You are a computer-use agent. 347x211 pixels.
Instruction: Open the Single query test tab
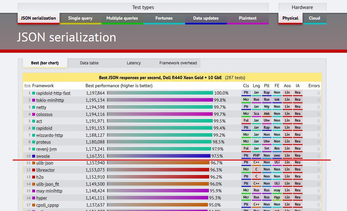tap(80, 18)
